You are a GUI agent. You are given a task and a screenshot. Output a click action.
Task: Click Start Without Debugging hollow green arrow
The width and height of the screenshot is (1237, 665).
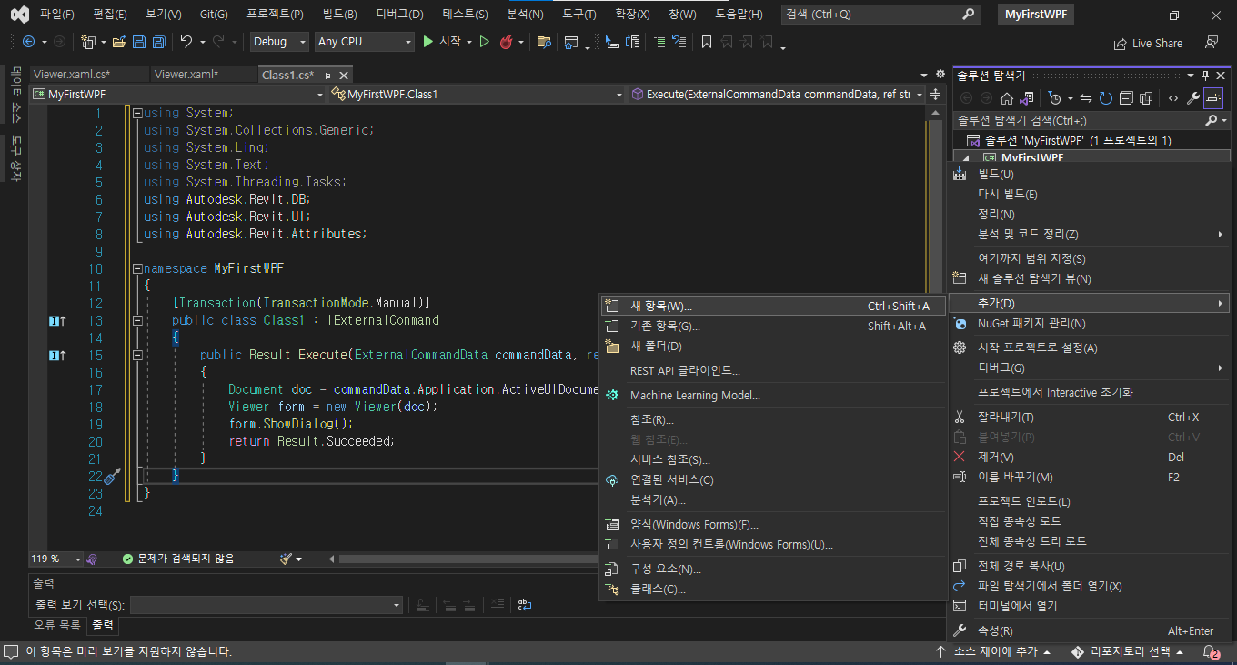coord(484,42)
